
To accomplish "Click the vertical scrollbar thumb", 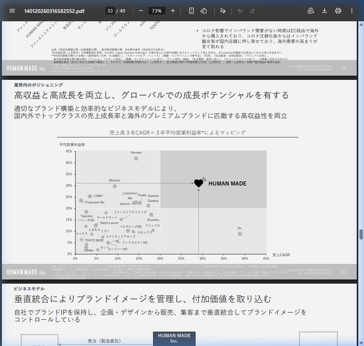I will [361, 234].
